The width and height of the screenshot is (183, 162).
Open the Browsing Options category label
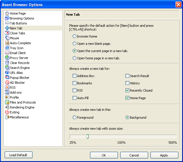point(22,18)
